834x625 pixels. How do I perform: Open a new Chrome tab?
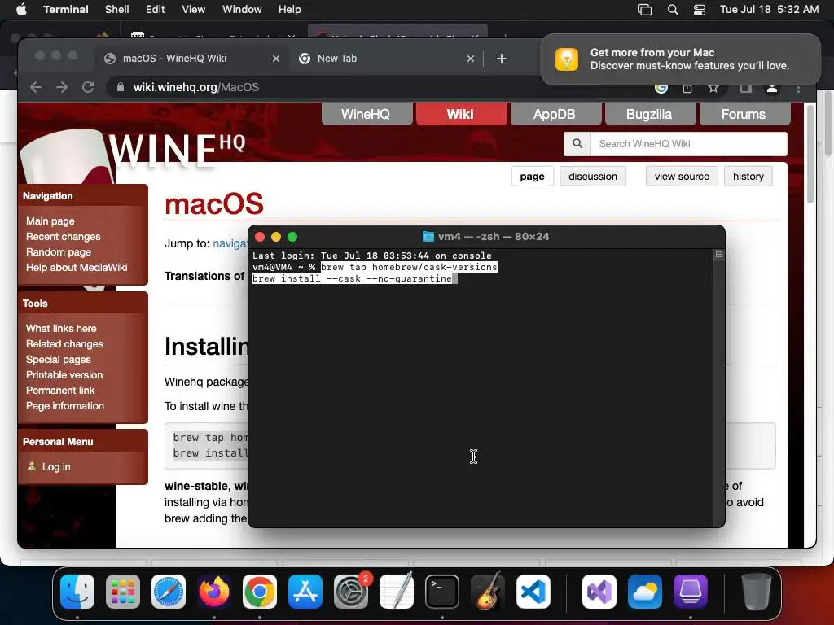coord(501,59)
